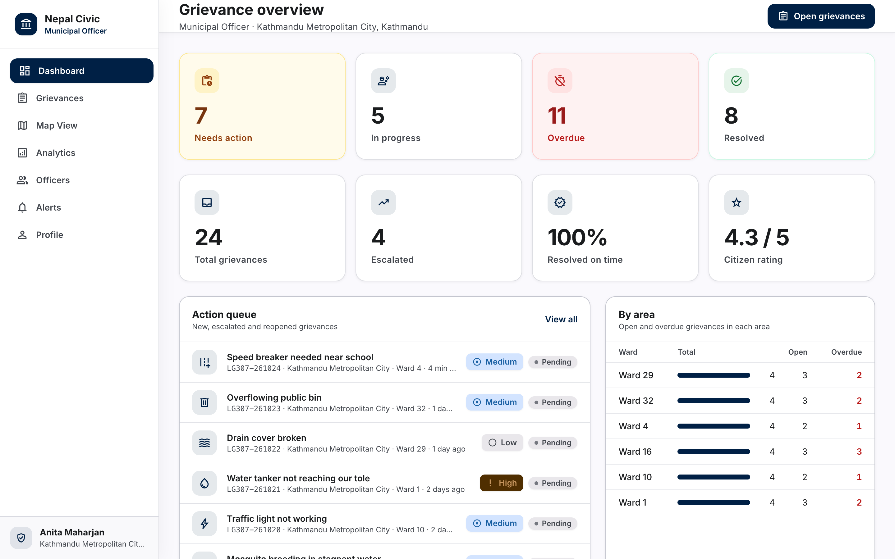Click the Overdue timer-off icon
Screen dimensions: 895x559
(x=560, y=81)
